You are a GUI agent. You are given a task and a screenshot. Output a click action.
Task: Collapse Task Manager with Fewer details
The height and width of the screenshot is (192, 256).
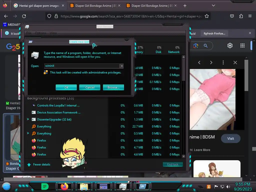click(x=39, y=164)
